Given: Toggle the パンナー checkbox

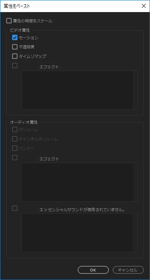Looking at the screenshot, I should pos(15,148).
